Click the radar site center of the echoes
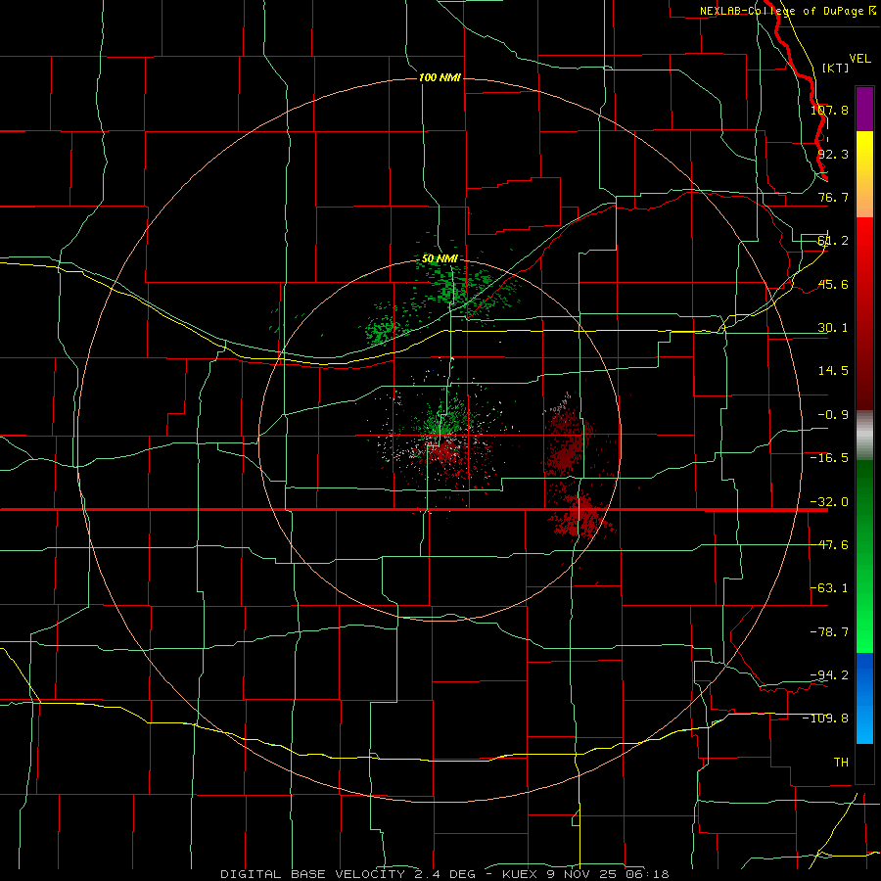Screen dimensions: 881x881 439,438
